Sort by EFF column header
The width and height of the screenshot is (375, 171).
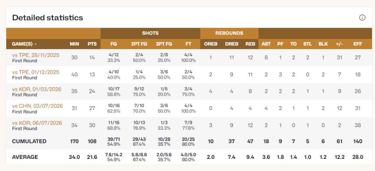coord(357,44)
